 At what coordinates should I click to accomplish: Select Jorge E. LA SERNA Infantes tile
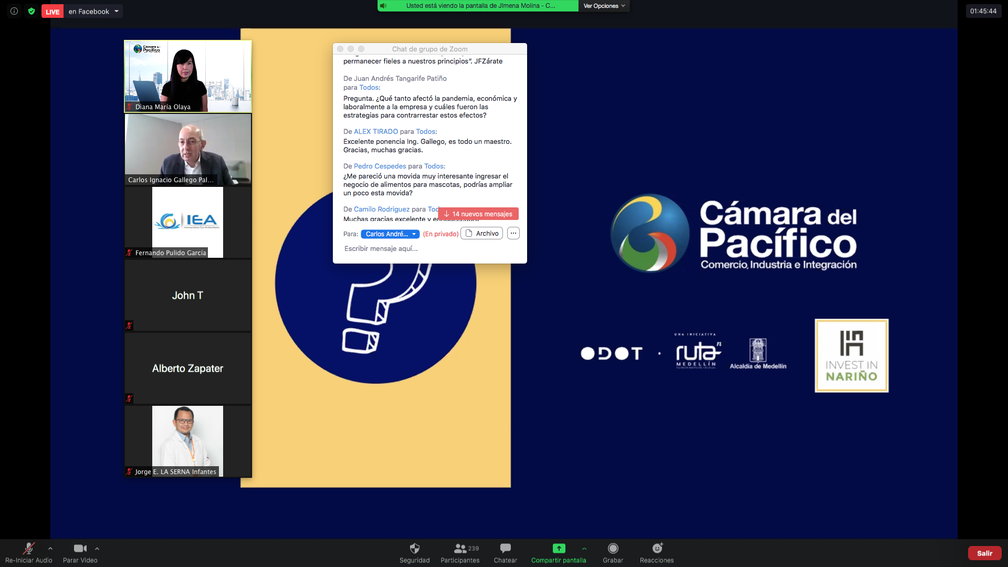188,441
